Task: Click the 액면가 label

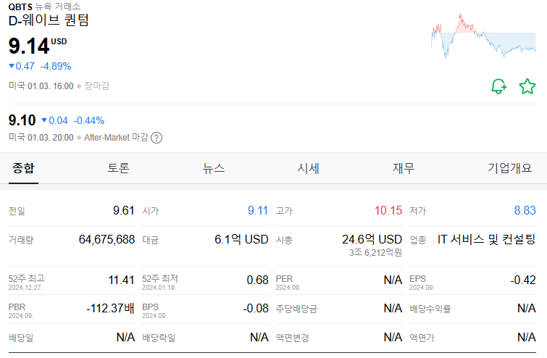Action: 422,338
